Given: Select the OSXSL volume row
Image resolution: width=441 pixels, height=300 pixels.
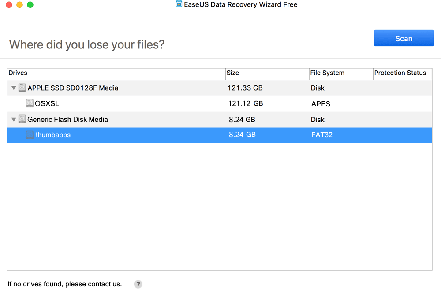Looking at the screenshot, I should (x=220, y=103).
